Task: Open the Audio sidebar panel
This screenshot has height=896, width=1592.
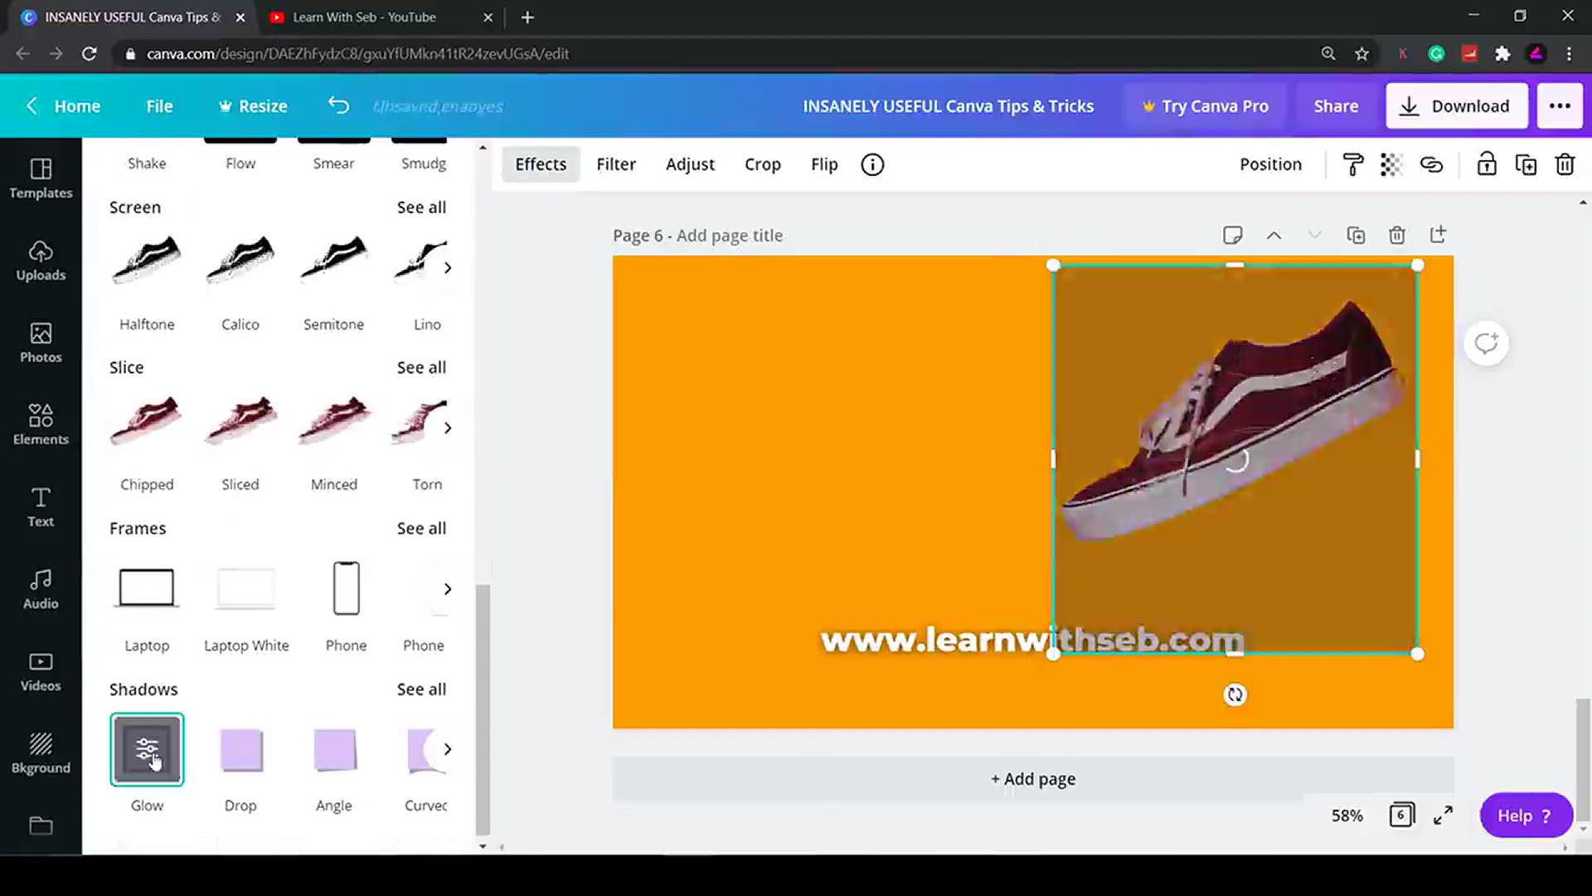Action: (x=41, y=589)
